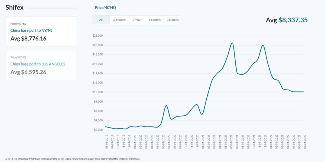This screenshot has height=162, width=325.
Task: Pick the 3 Months range tab
Action: [x=173, y=20]
